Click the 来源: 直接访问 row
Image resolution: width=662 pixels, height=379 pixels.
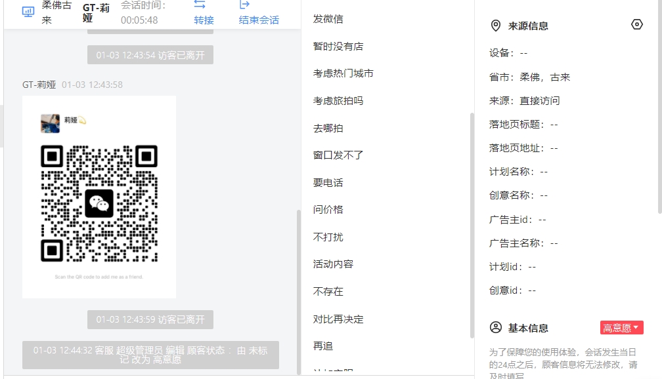point(525,101)
